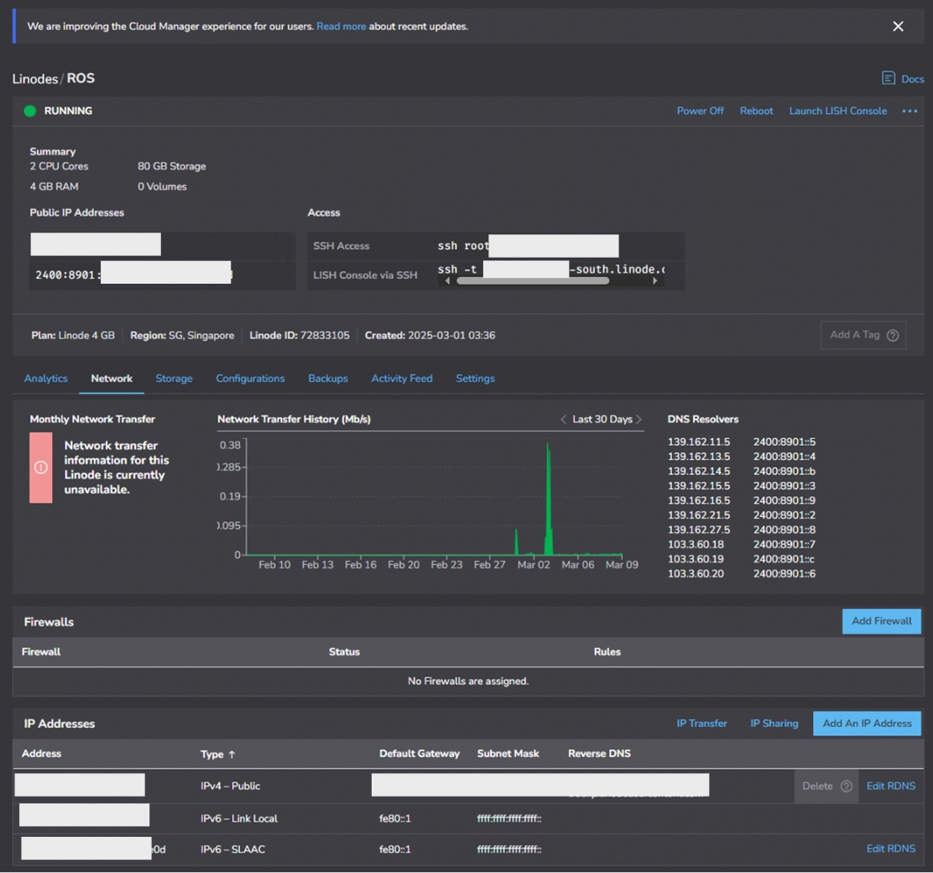Edit RDNS for the IPv4 Public address
The image size is (933, 873).
(891, 786)
